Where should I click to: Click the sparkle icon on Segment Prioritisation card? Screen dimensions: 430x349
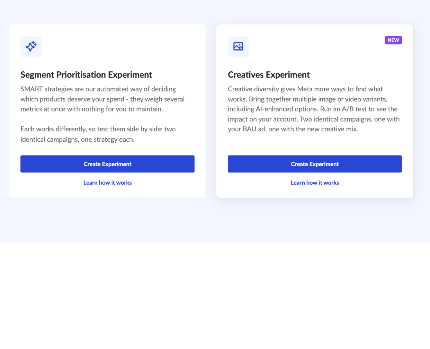[x=31, y=46]
